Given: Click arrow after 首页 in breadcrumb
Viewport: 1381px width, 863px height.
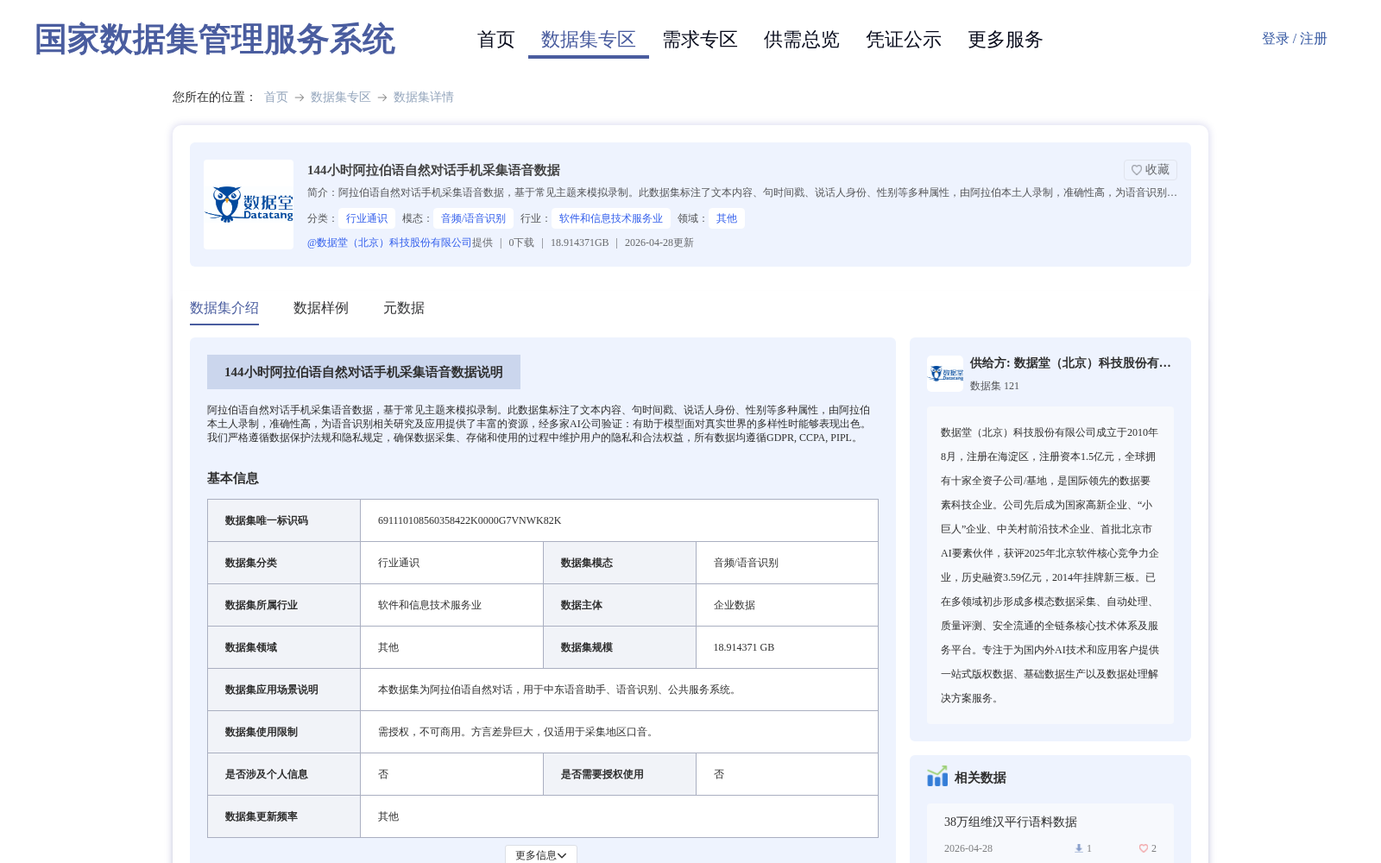Looking at the screenshot, I should pos(300,98).
